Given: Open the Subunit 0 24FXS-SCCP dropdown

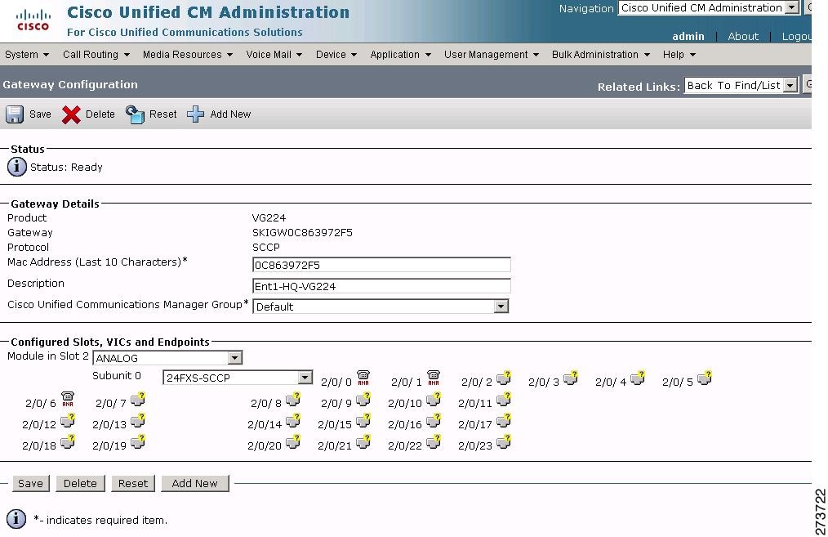Looking at the screenshot, I should tap(238, 378).
